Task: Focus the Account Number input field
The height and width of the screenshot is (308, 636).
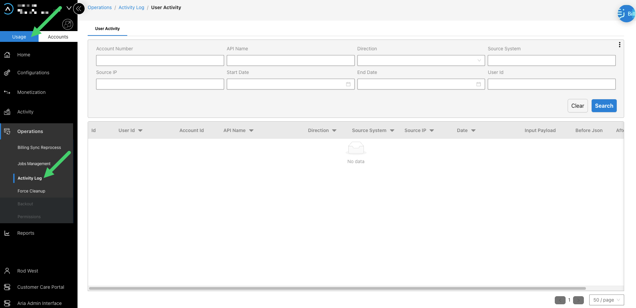Action: (160, 60)
